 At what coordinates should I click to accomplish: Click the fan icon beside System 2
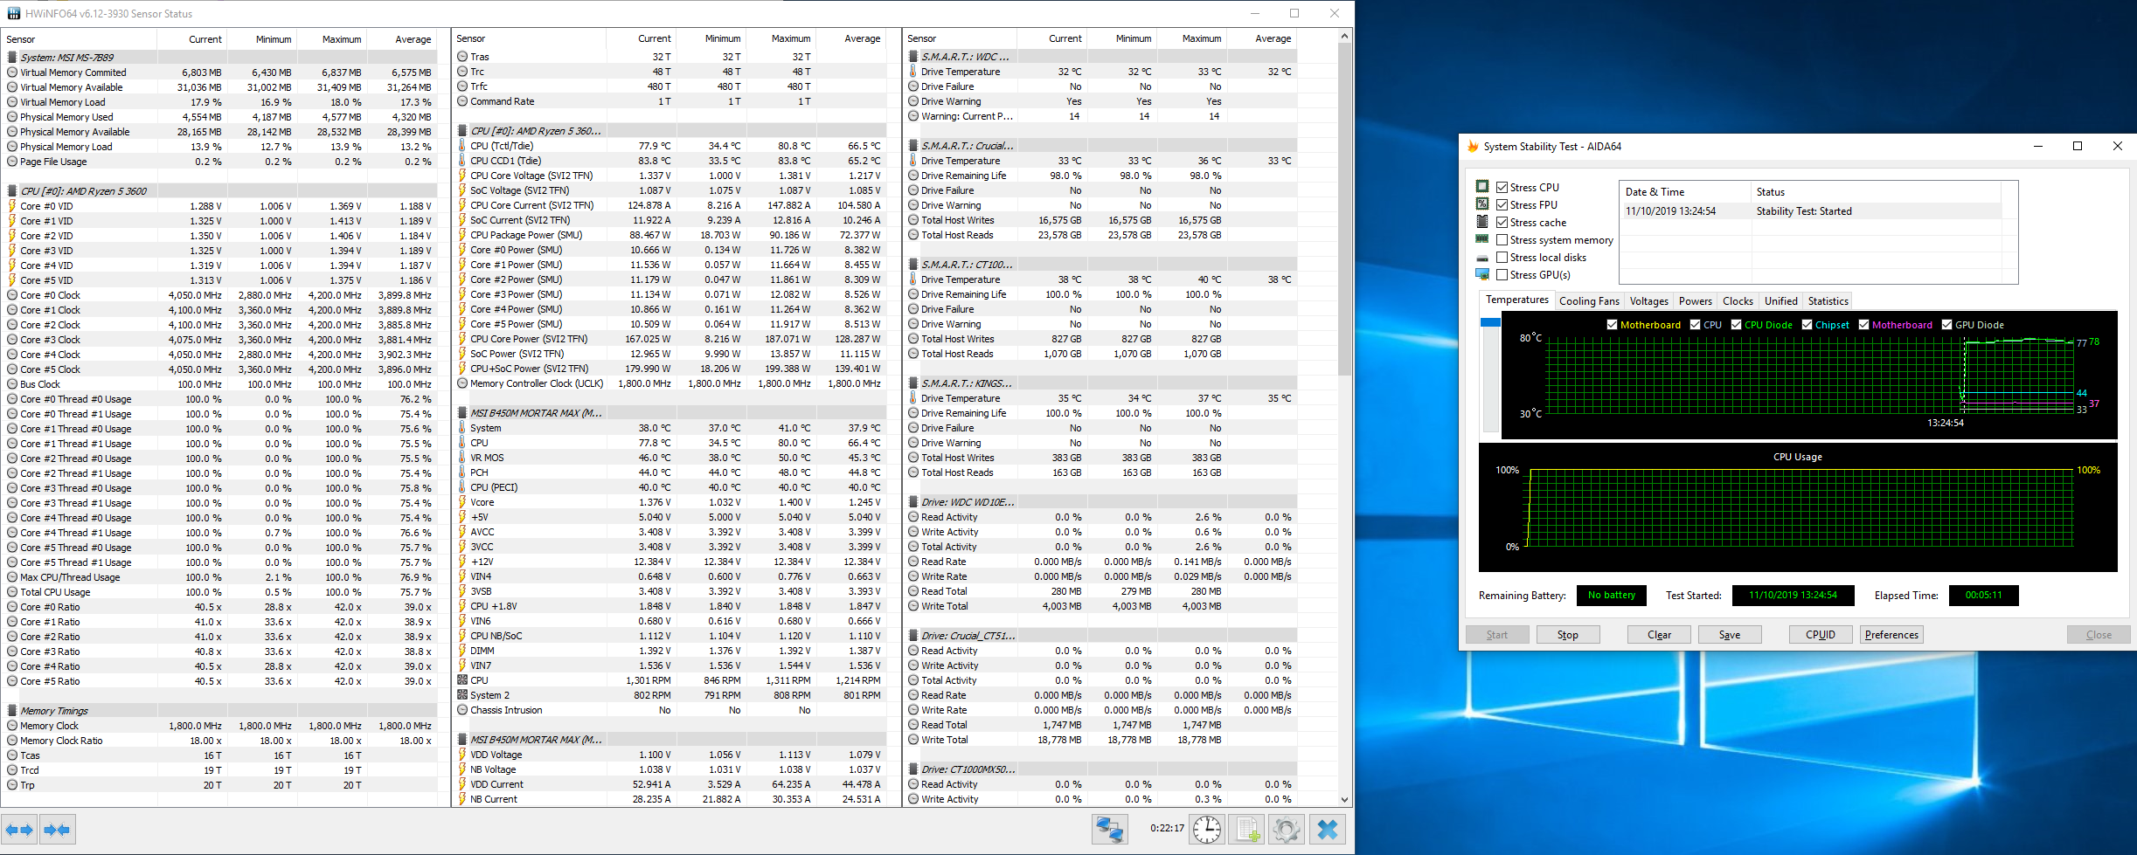462,695
